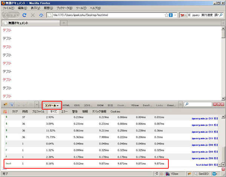The height and width of the screenshot is (177, 226).
Task: Filter console by エラー
Action: [x=64, y=111]
